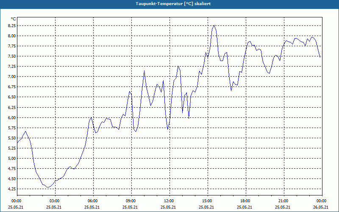Click the 5,50 y-axis label
This screenshot has height=212, width=339.
pyautogui.click(x=12, y=138)
